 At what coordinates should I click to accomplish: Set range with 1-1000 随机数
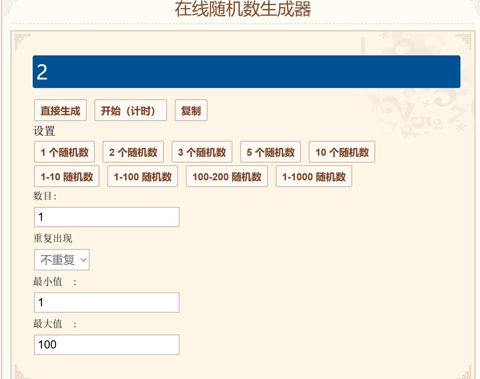coord(314,176)
